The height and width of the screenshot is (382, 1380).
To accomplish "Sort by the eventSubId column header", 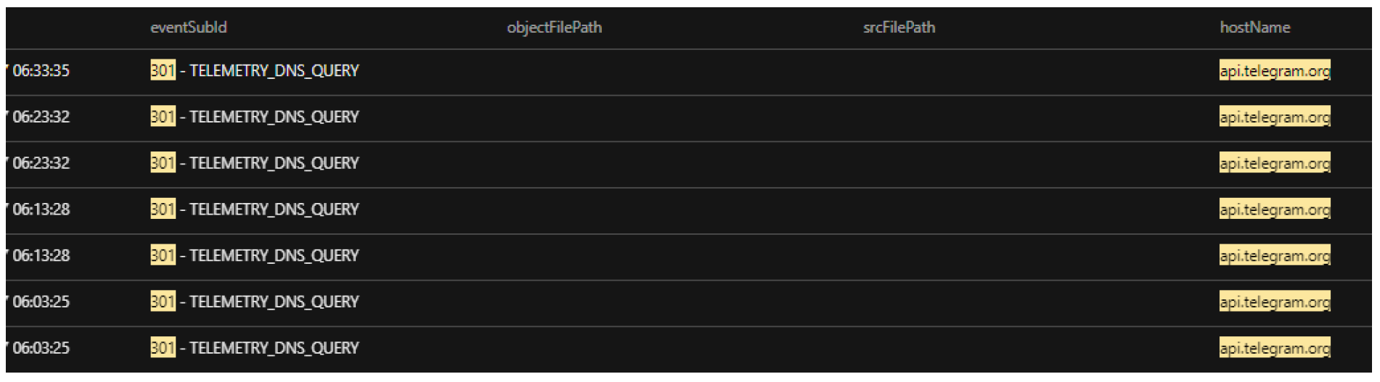I will [x=188, y=28].
